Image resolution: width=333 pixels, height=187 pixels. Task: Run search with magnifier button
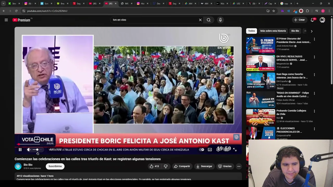[x=209, y=20]
